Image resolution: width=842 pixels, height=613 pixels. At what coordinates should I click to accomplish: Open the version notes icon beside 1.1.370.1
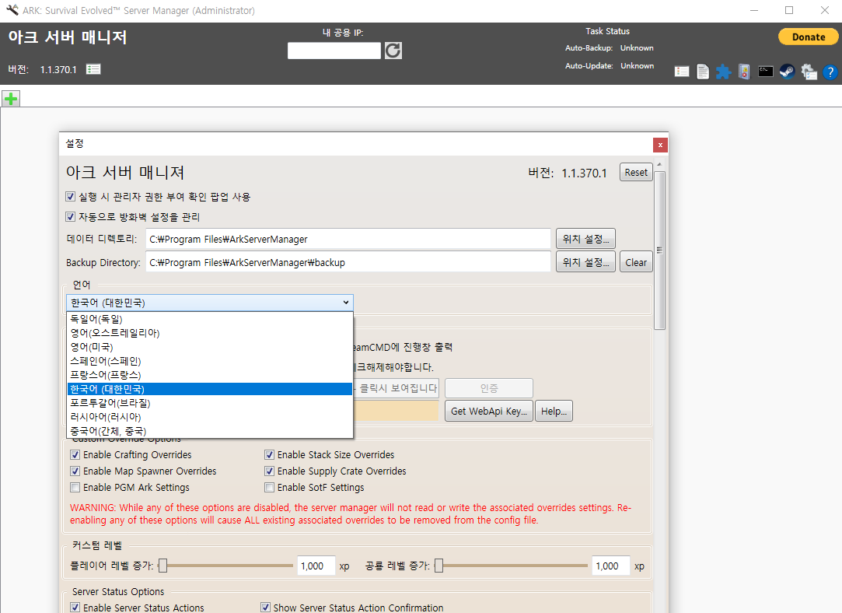coord(93,69)
